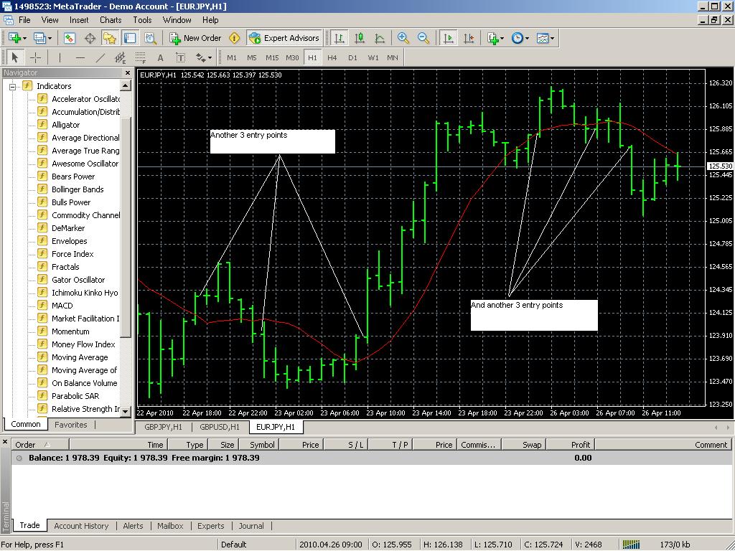Select the Parabolic SAR indicator
Viewport: 735px width, 551px height.
coord(75,396)
